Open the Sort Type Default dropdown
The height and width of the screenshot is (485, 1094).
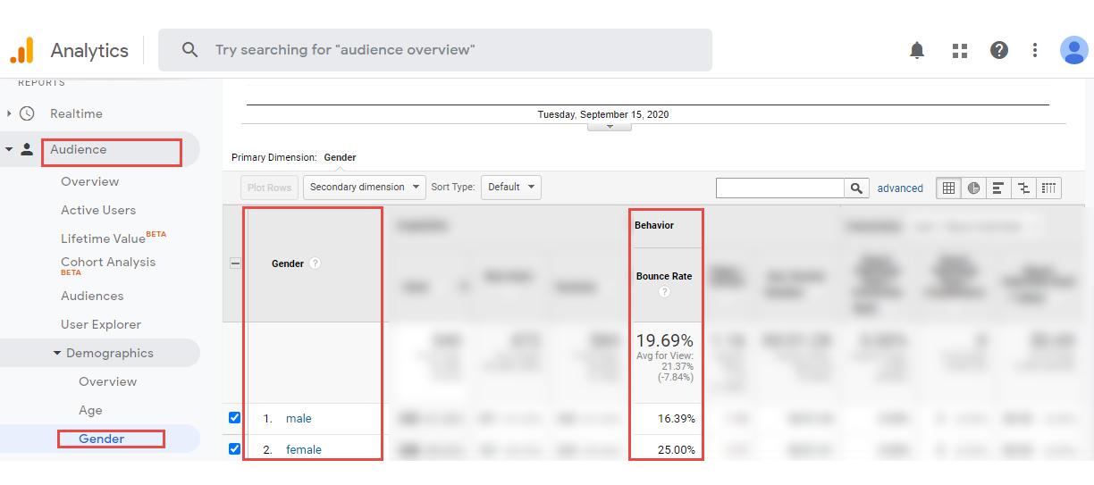point(511,188)
